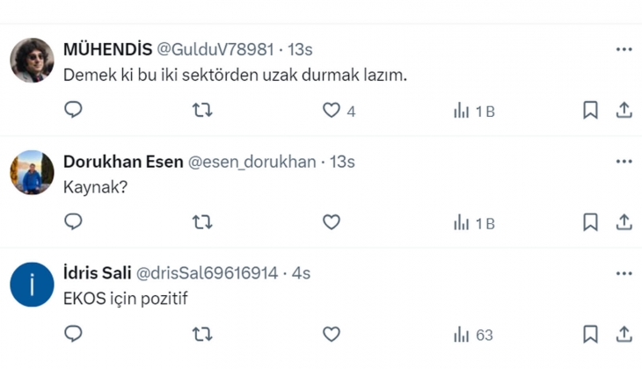
Task: Bookmark the MÜHENDİS tweet
Action: coord(591,111)
